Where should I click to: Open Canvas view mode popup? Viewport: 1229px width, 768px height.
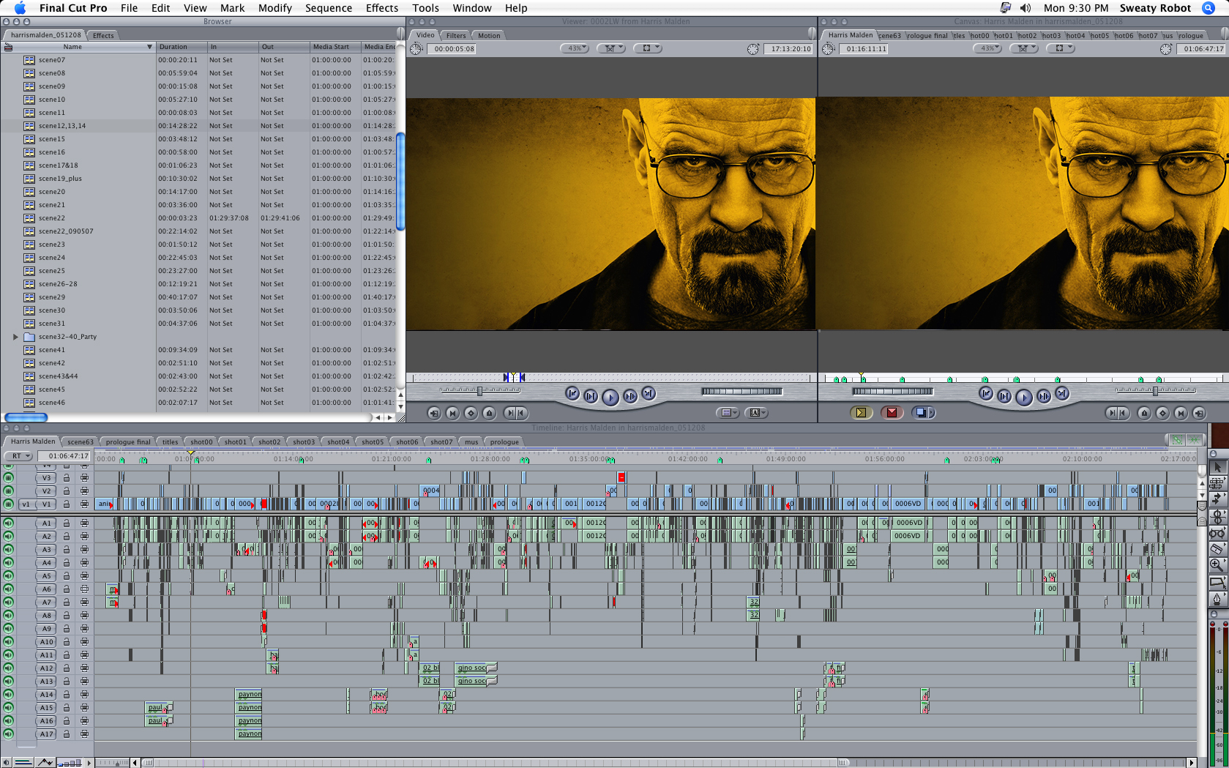tap(1060, 48)
